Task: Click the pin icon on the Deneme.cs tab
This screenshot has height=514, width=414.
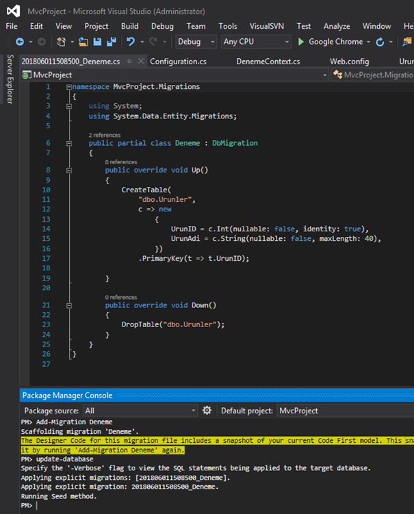Action: click(129, 62)
